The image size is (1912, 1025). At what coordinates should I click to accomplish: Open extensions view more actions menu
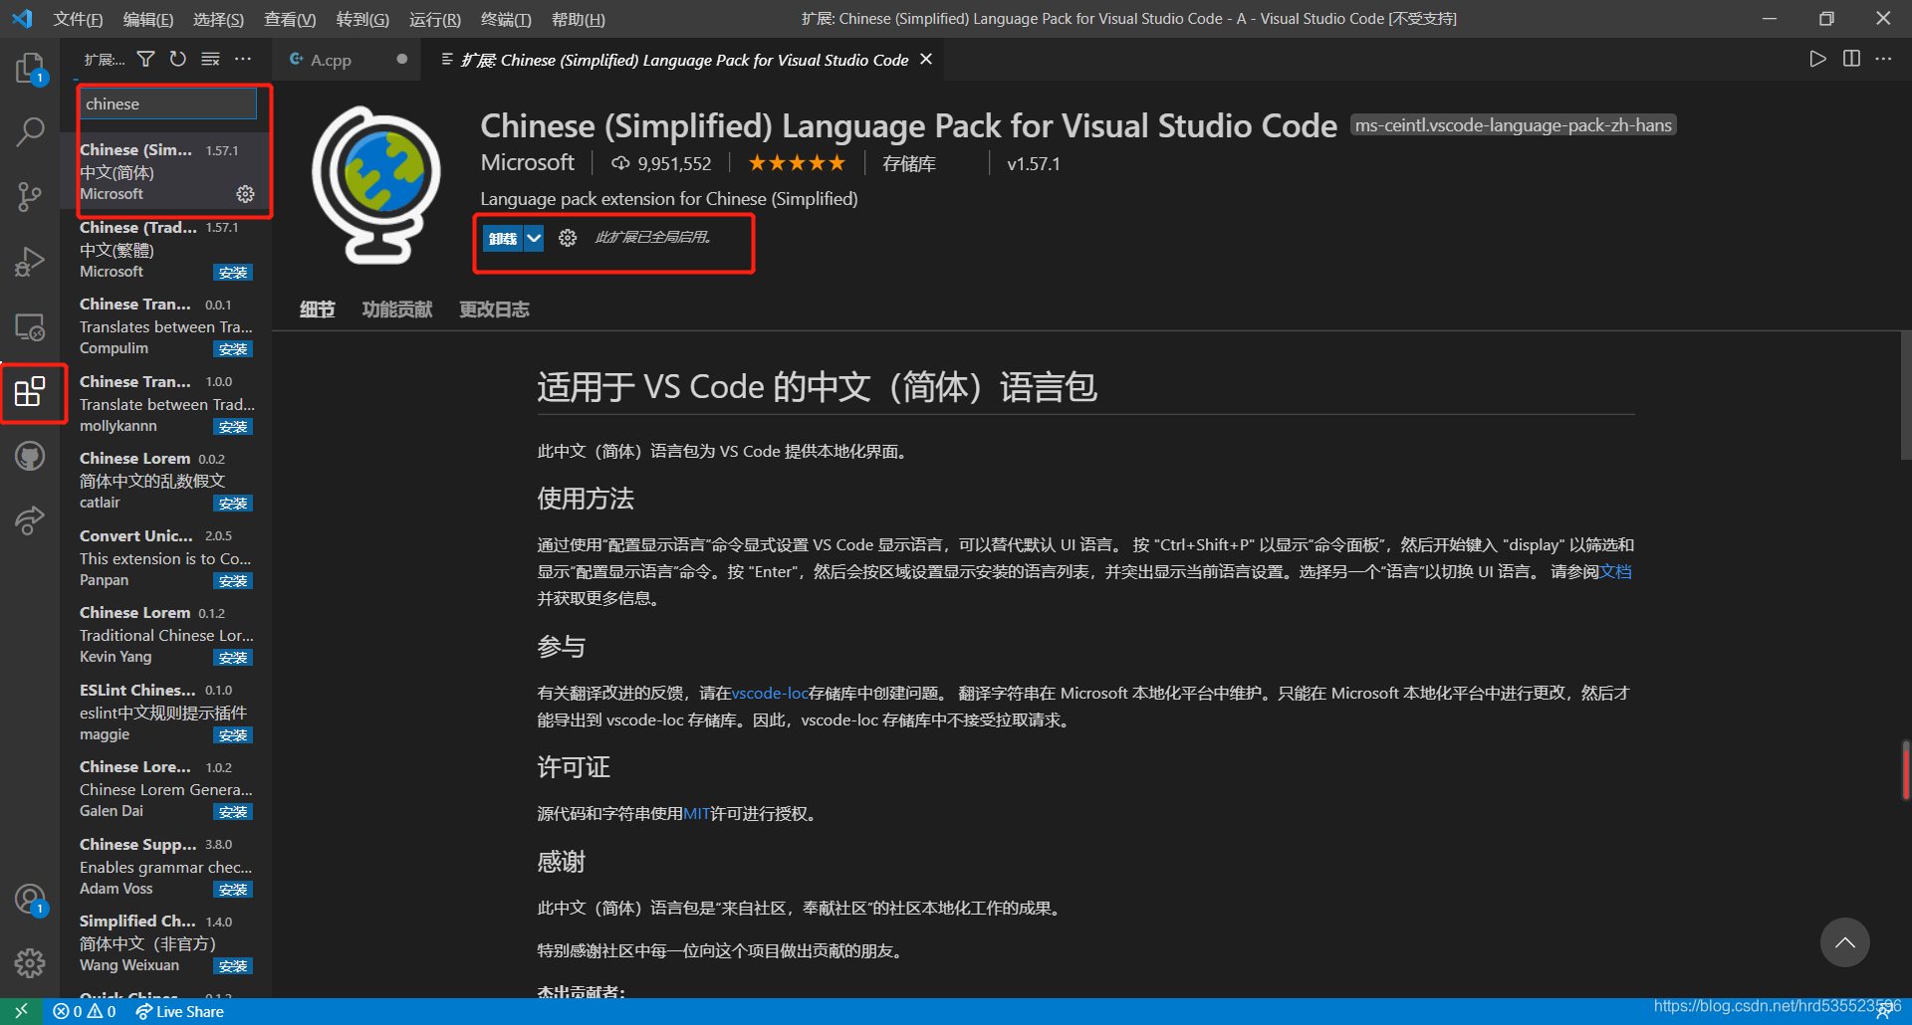pos(243,60)
